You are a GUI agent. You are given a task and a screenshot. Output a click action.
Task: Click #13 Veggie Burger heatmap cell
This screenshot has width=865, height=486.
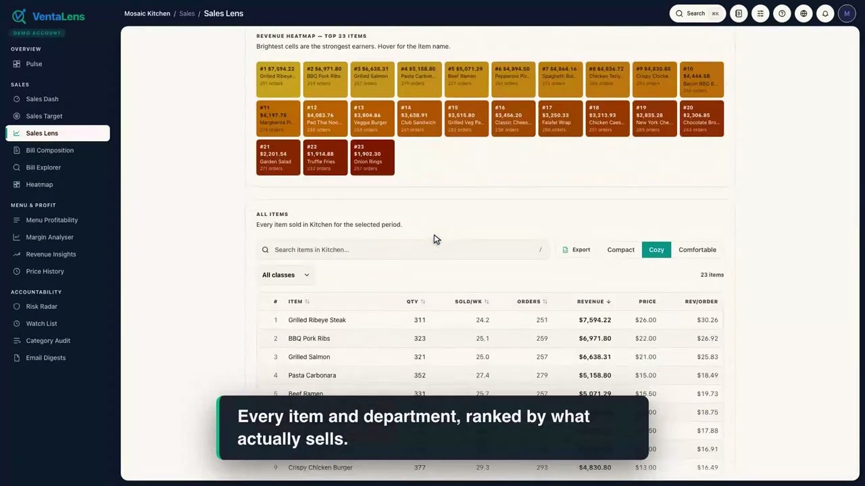click(x=372, y=119)
